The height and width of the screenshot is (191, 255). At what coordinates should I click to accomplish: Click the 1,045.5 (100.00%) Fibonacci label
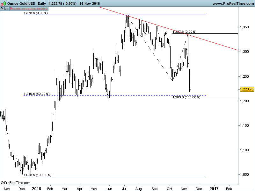pyautogui.click(x=37, y=175)
